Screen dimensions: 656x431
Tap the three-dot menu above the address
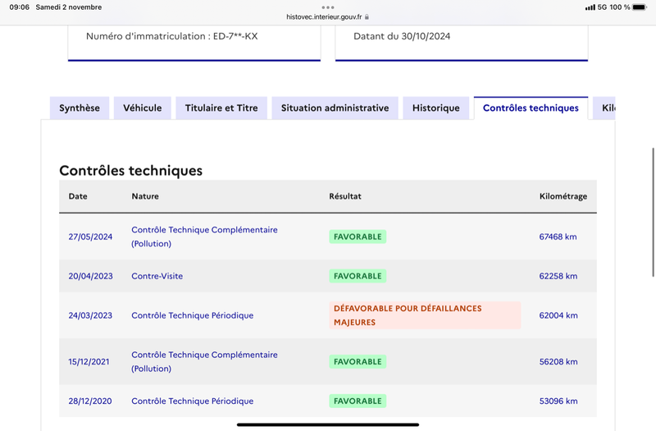pos(327,7)
